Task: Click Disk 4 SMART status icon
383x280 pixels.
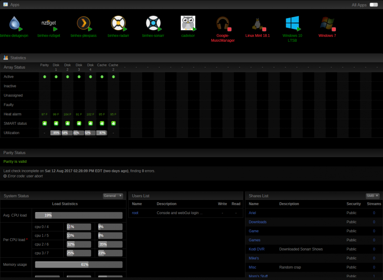Action: 90,123
